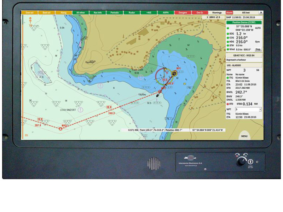Open the GB40742C - WGS 84 chart selector
Viewport: 283px width, 212px height.
point(244,55)
